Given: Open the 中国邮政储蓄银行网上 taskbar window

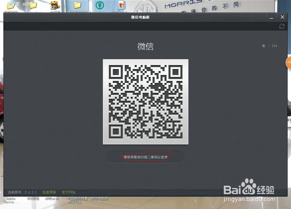Looking at the screenshot, I should click(77, 200).
